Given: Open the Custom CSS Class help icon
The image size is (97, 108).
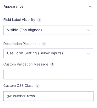Looking at the screenshot, I should pyautogui.click(x=37, y=86).
